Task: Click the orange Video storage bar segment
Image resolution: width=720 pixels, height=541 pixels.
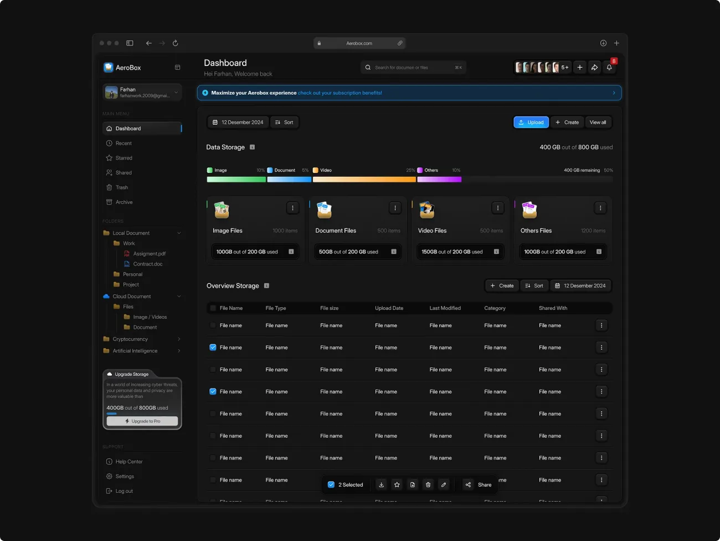Action: 364,180
